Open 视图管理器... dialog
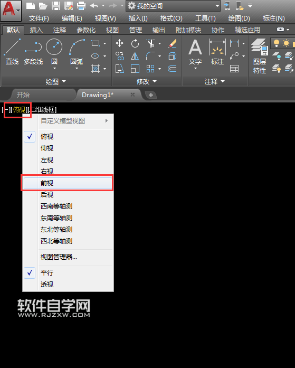The height and width of the screenshot is (368, 295). [x=68, y=257]
